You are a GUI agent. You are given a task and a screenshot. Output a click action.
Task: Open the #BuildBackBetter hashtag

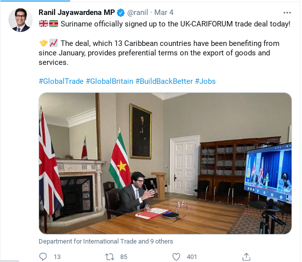[164, 81]
